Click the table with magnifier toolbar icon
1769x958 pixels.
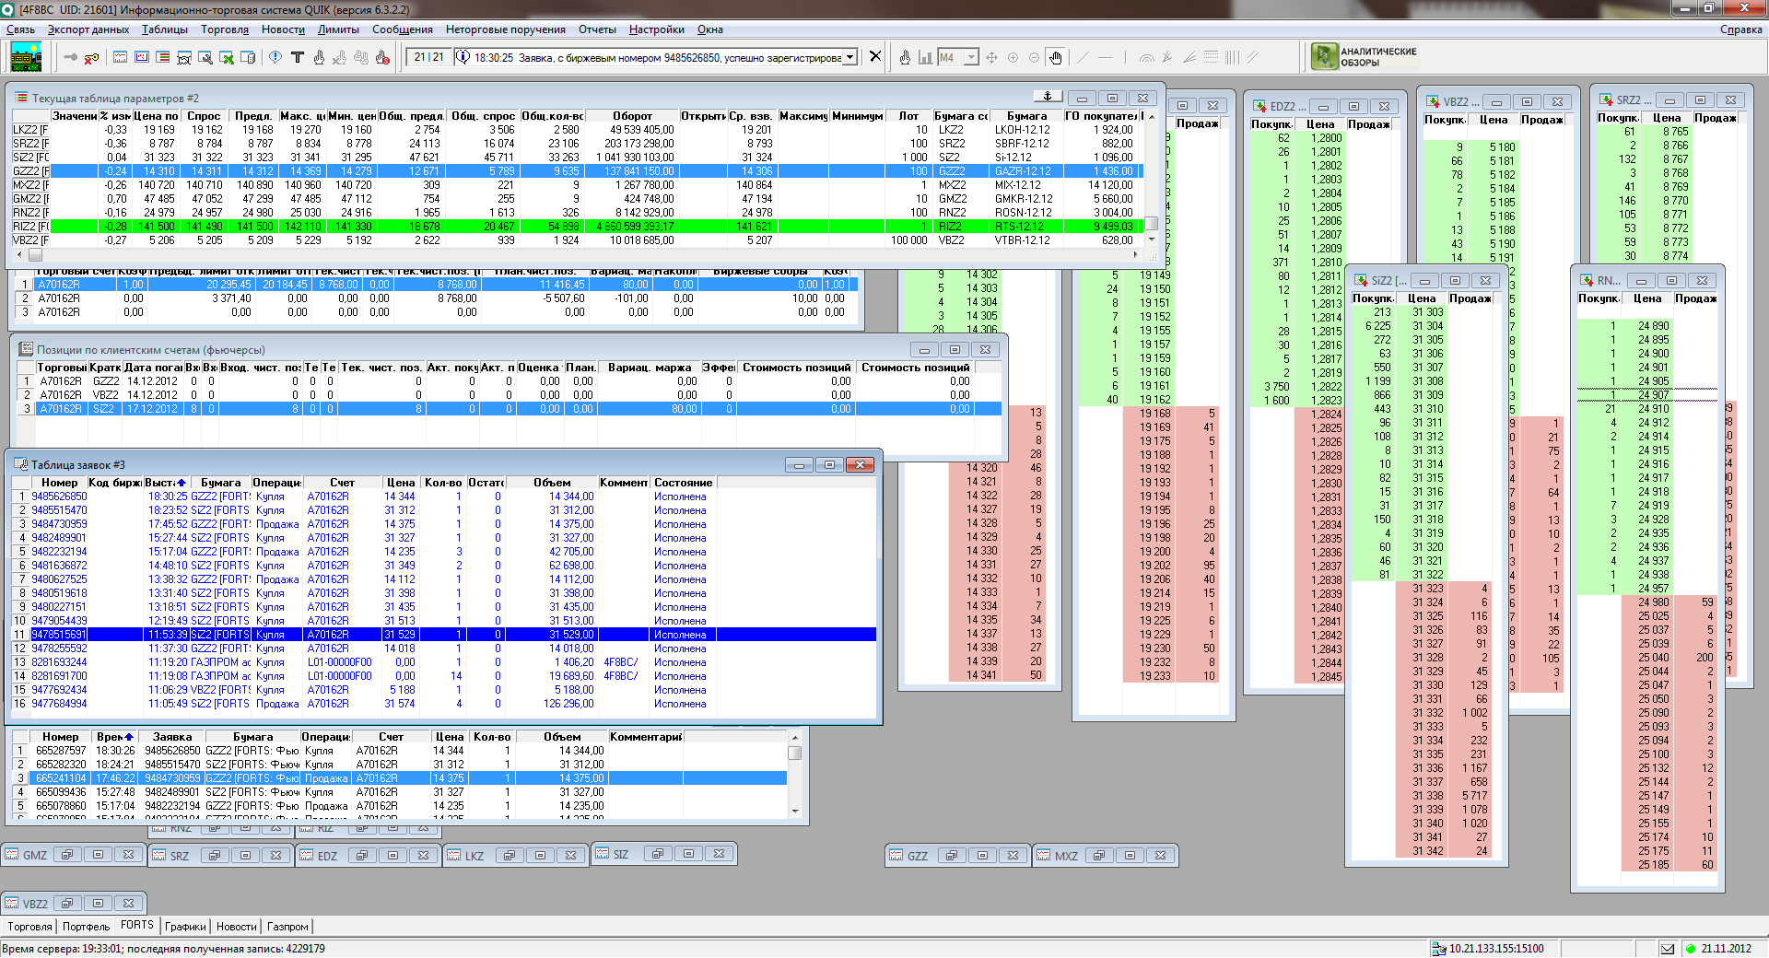pyautogui.click(x=205, y=58)
